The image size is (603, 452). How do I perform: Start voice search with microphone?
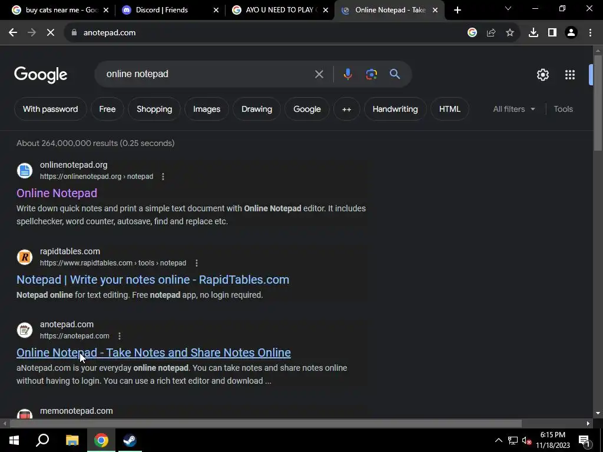click(347, 74)
